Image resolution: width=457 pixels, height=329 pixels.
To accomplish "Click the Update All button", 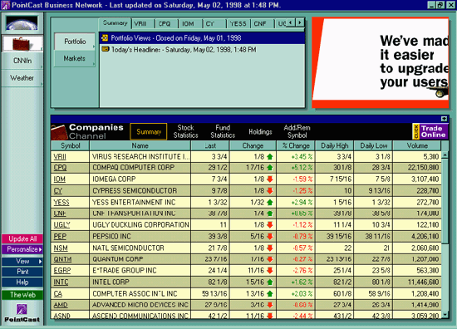I will tap(22, 239).
